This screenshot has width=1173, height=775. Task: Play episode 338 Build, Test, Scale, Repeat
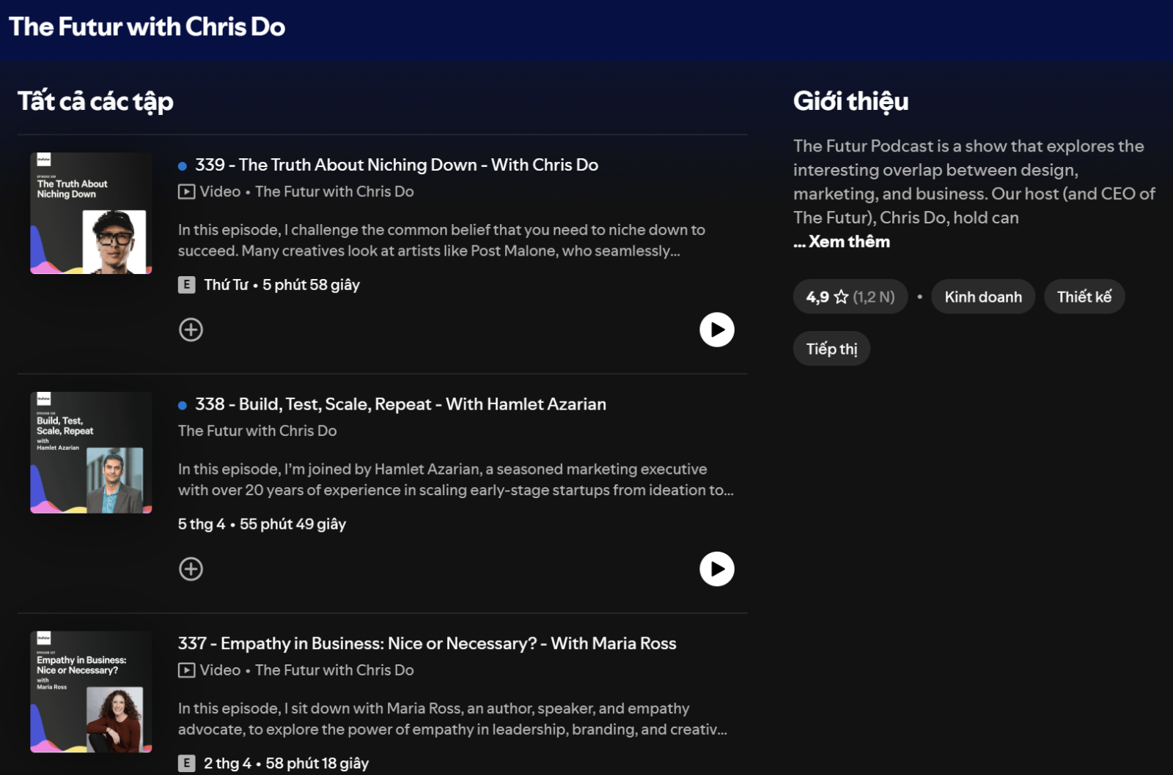point(717,569)
